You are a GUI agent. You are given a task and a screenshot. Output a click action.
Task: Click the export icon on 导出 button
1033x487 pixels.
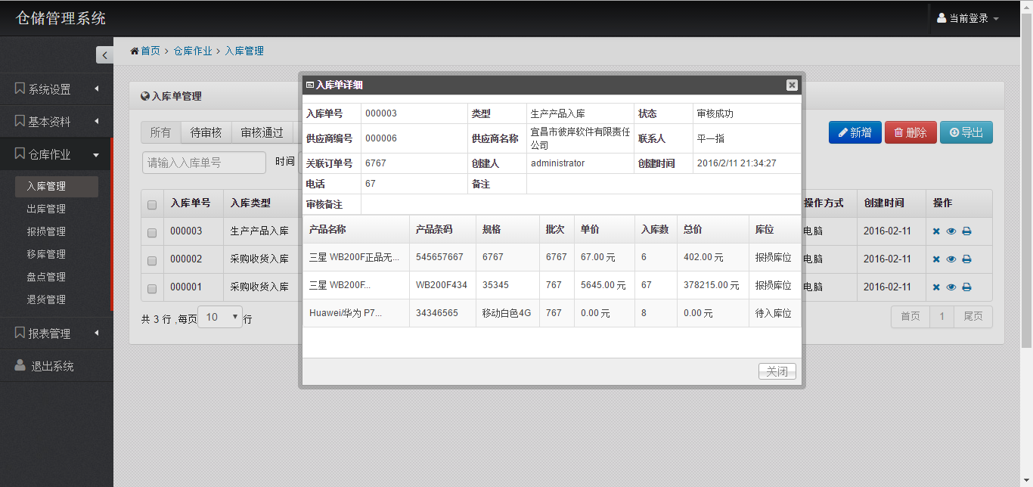955,132
